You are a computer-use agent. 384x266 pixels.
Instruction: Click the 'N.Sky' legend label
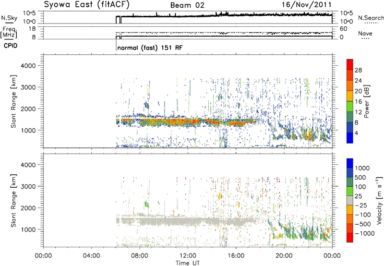pyautogui.click(x=9, y=18)
